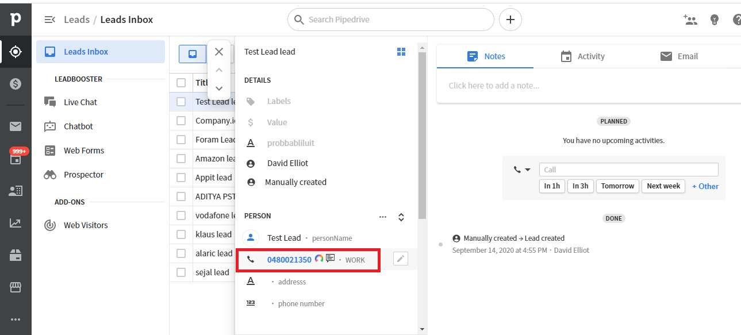Check the sejal lead row checkbox
This screenshot has height=335, width=741.
pyautogui.click(x=181, y=272)
